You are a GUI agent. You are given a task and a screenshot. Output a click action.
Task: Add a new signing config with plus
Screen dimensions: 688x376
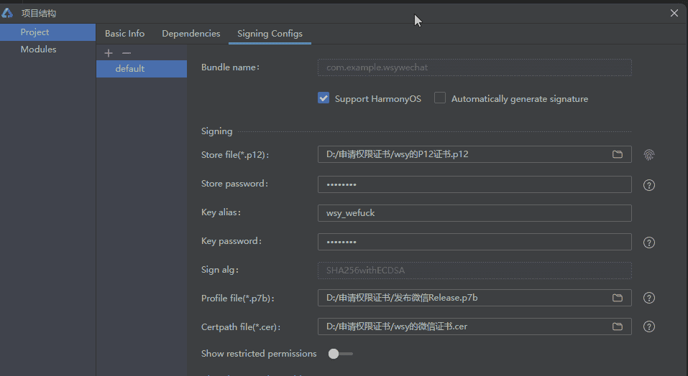tap(109, 53)
